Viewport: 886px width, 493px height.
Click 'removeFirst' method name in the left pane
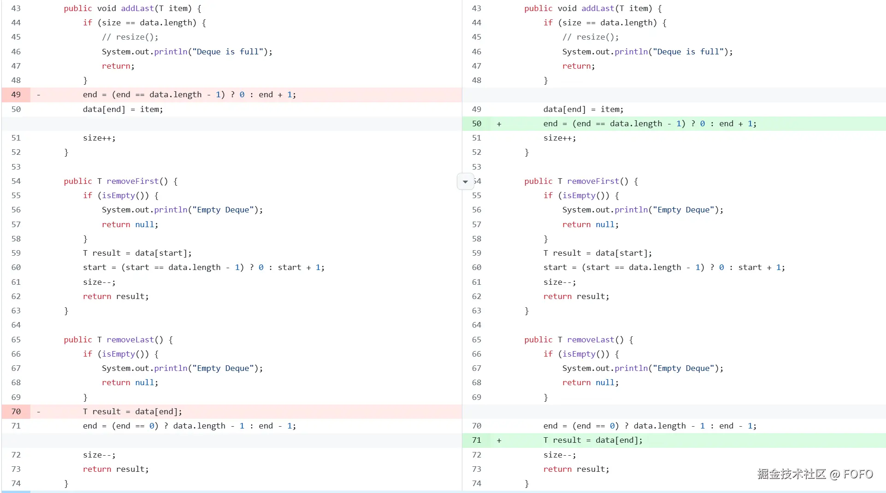(x=133, y=182)
